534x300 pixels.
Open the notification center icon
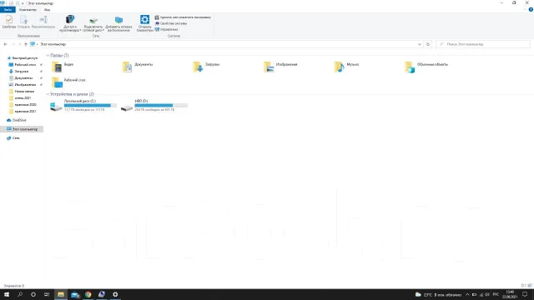525,294
